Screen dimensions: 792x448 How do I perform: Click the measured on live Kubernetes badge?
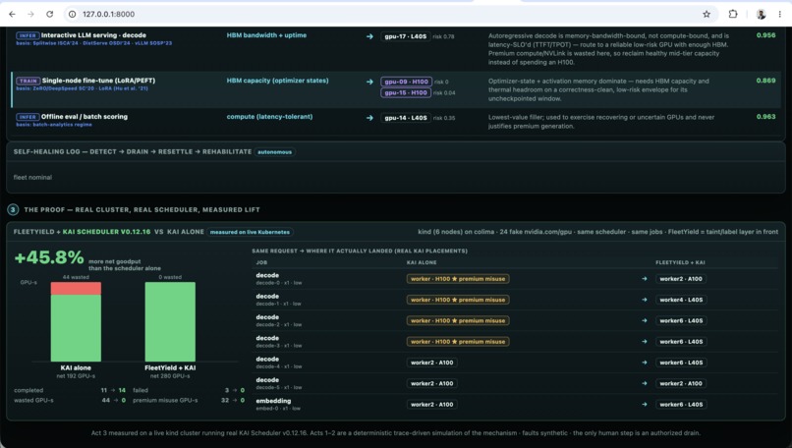pos(250,232)
